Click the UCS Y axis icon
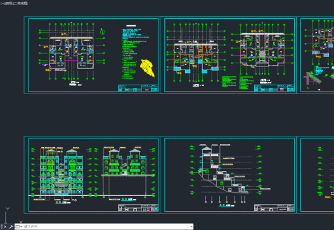The height and width of the screenshot is (230, 334). coord(8,209)
